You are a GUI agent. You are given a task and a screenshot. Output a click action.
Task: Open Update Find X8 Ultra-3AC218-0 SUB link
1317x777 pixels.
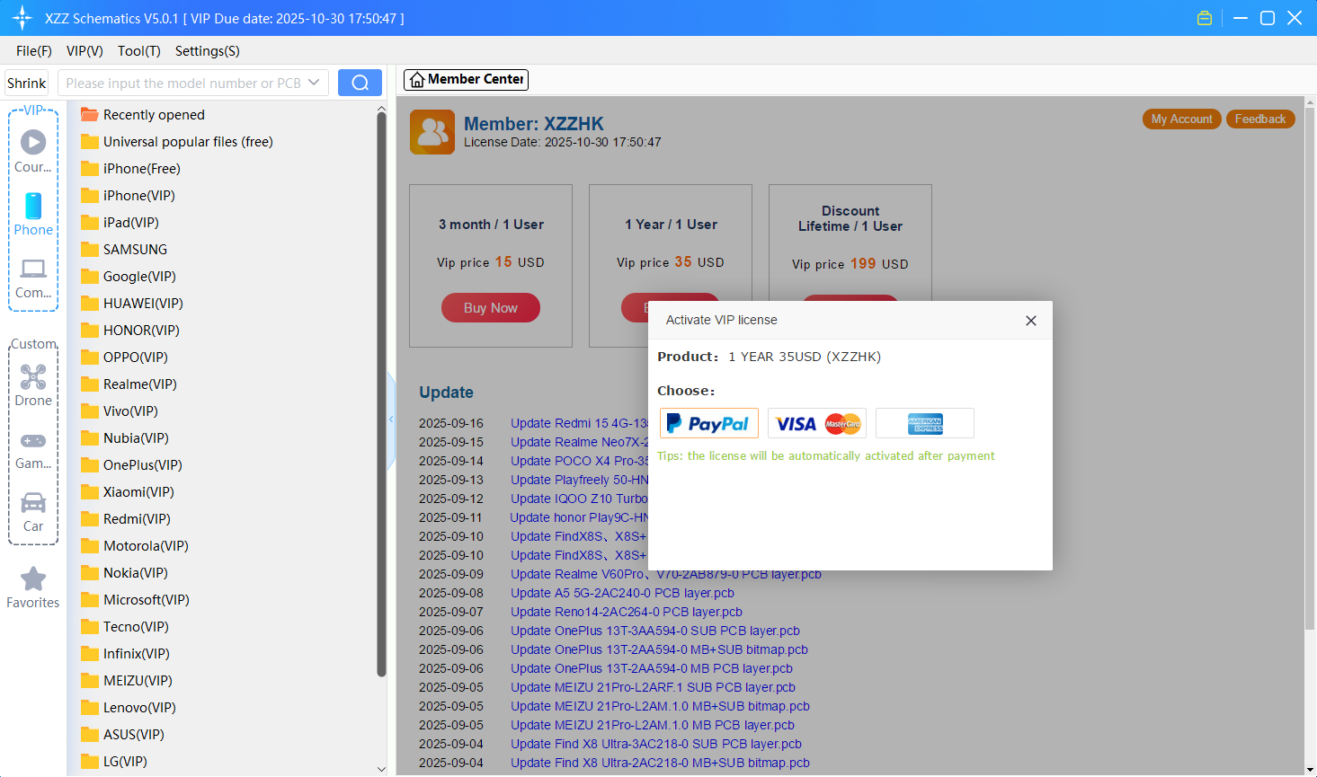(x=656, y=744)
